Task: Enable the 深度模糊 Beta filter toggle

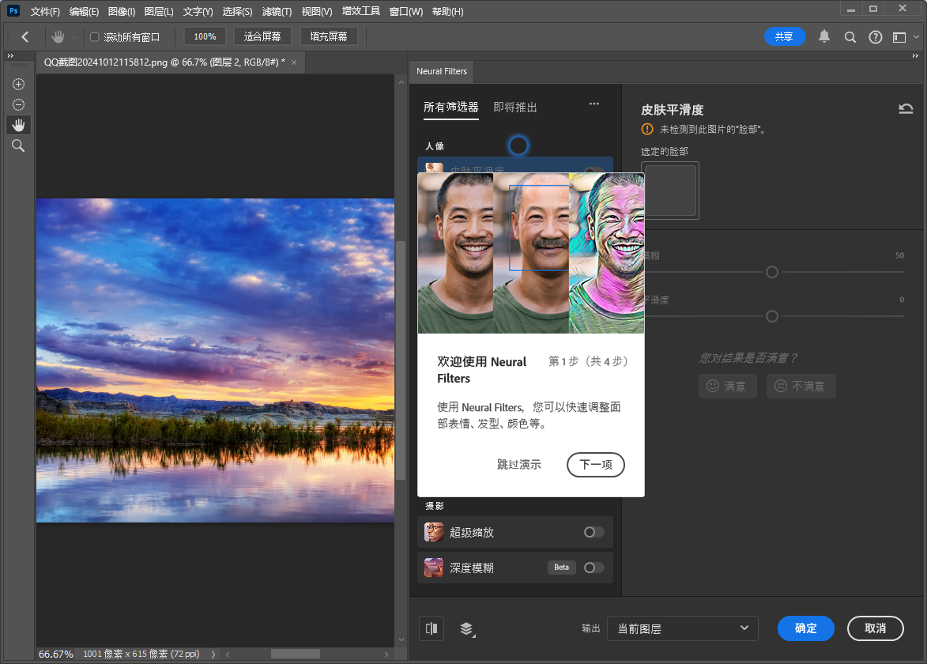Action: point(594,568)
